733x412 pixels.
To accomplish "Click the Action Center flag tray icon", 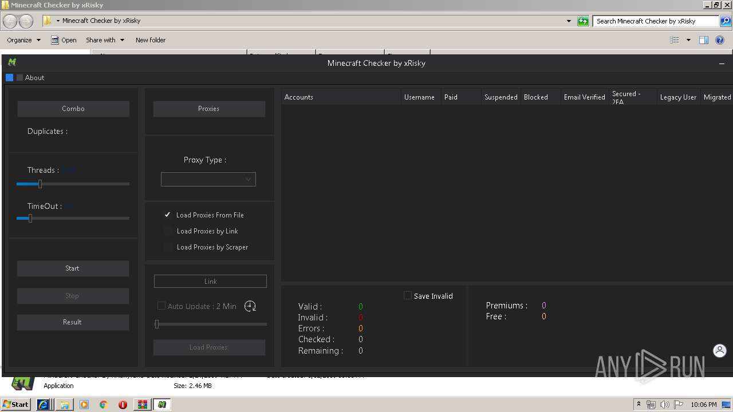I will coord(677,405).
